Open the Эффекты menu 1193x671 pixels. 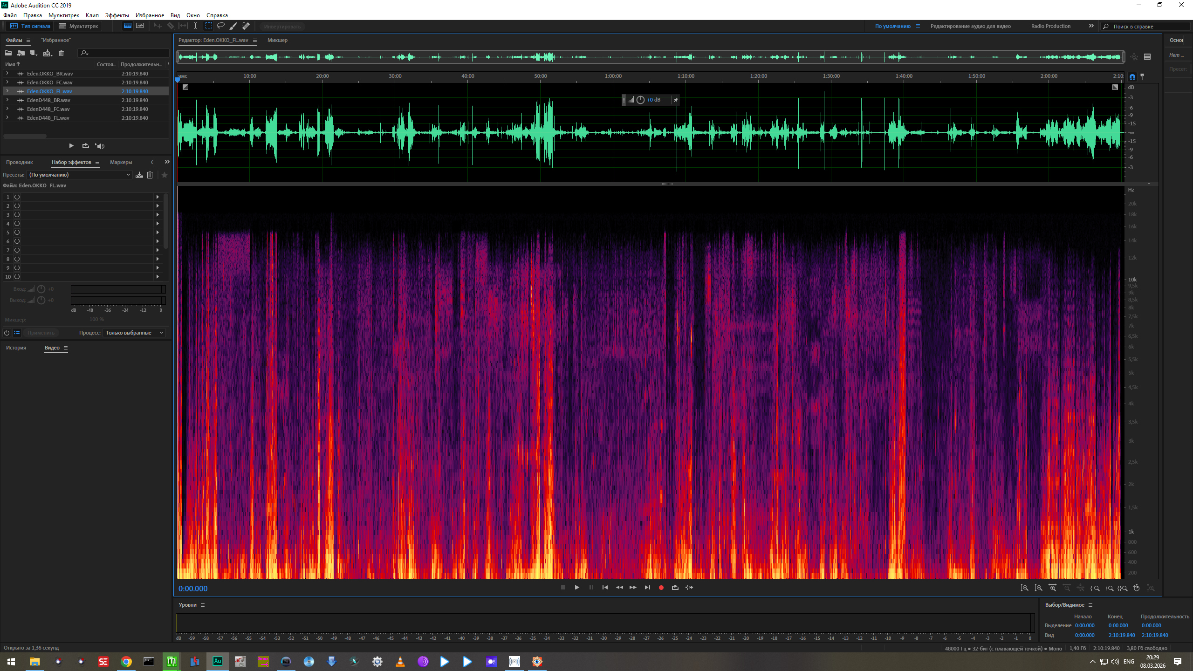(117, 15)
